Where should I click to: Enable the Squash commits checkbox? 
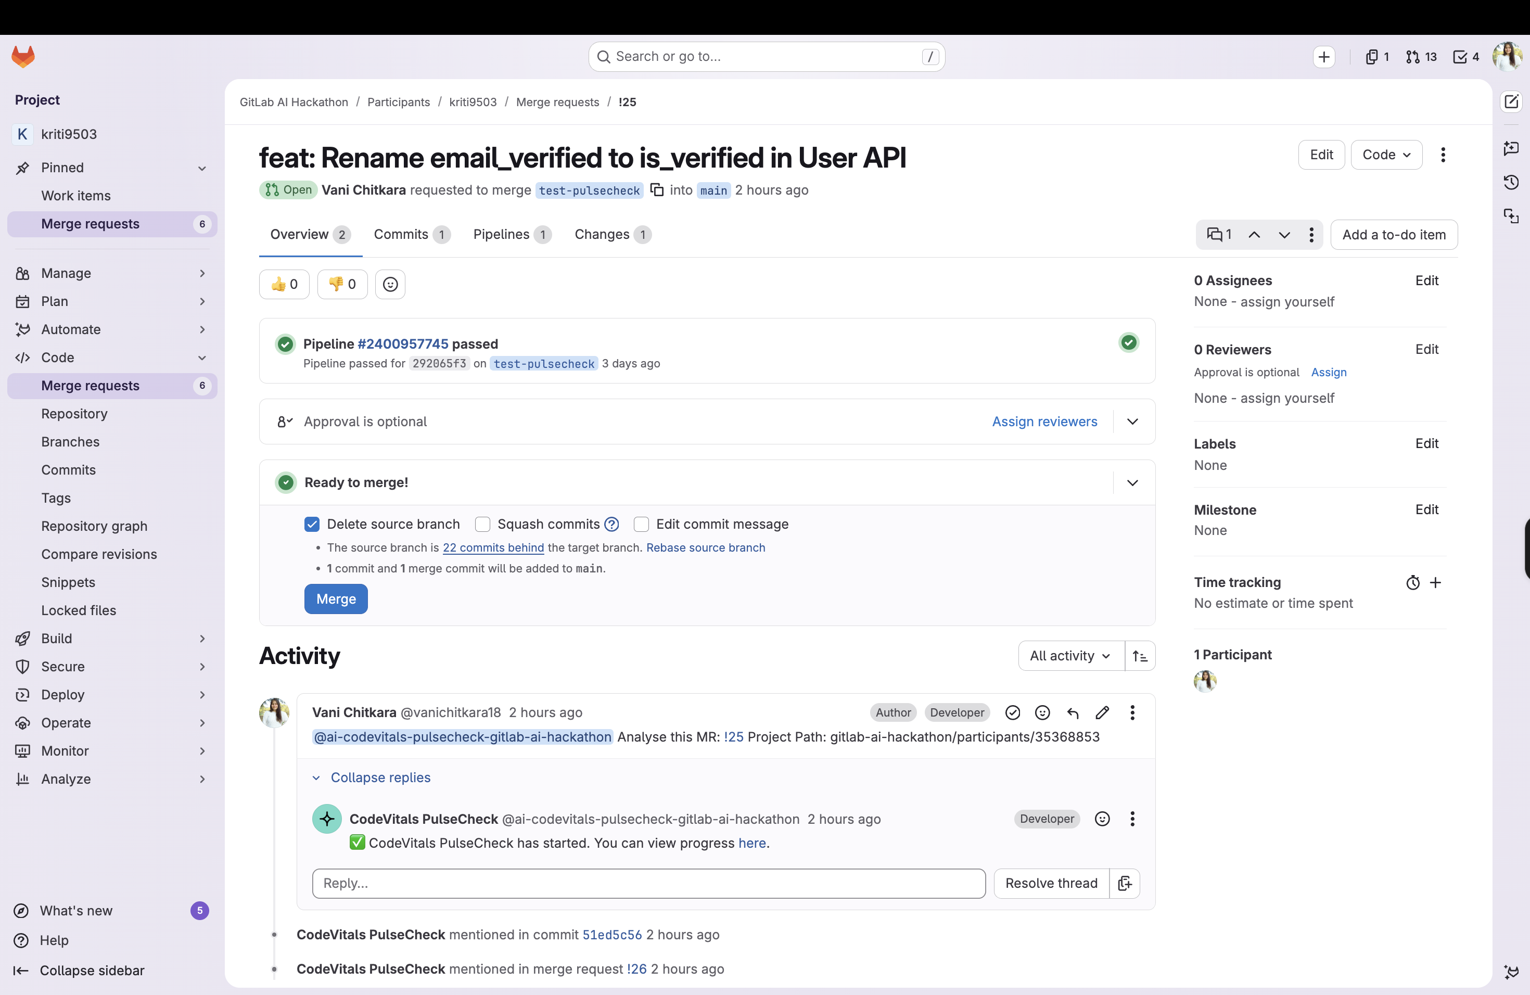tap(482, 525)
